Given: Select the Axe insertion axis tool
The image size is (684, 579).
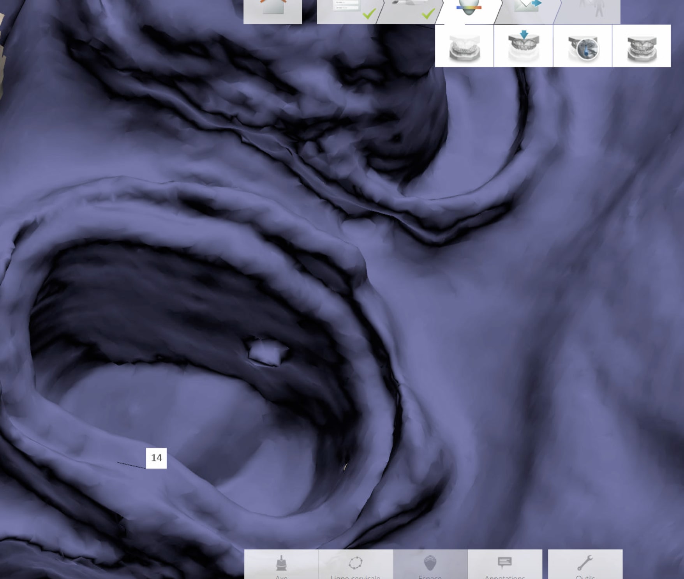Looking at the screenshot, I should click(x=281, y=565).
